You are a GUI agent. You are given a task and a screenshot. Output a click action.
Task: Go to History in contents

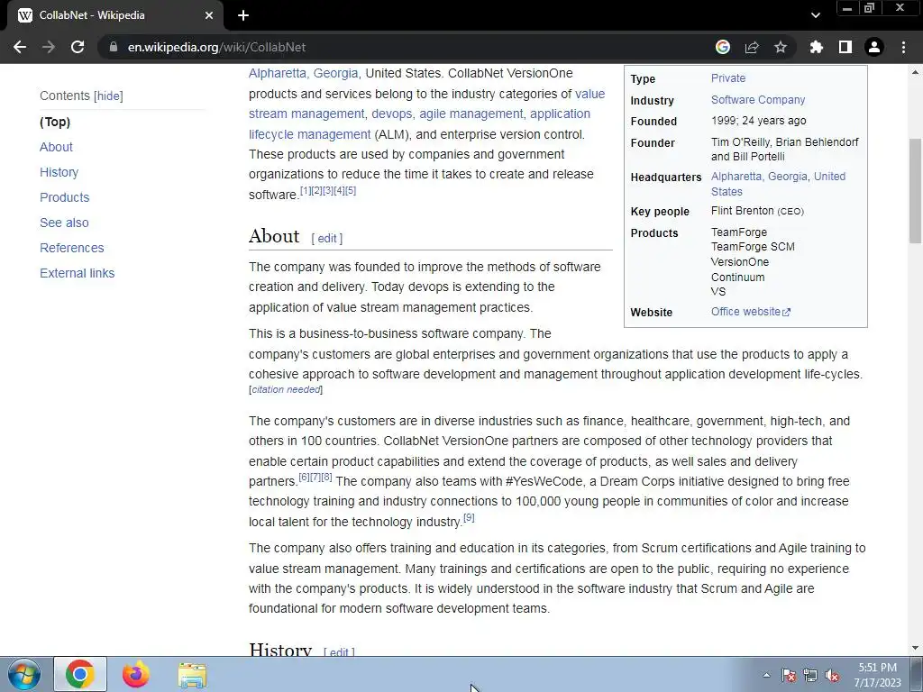click(x=59, y=172)
